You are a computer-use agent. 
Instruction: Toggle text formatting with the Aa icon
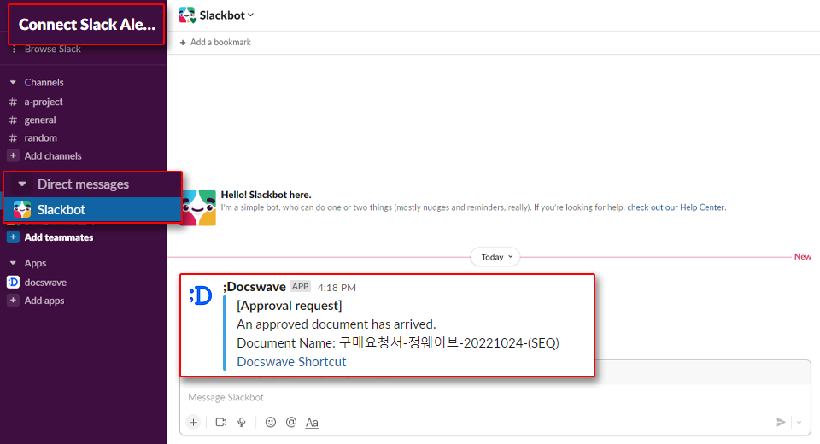coord(312,422)
